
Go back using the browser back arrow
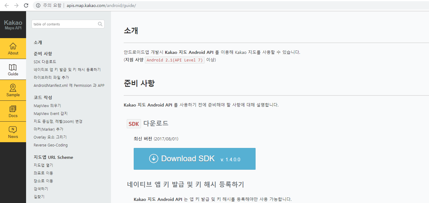7,5
